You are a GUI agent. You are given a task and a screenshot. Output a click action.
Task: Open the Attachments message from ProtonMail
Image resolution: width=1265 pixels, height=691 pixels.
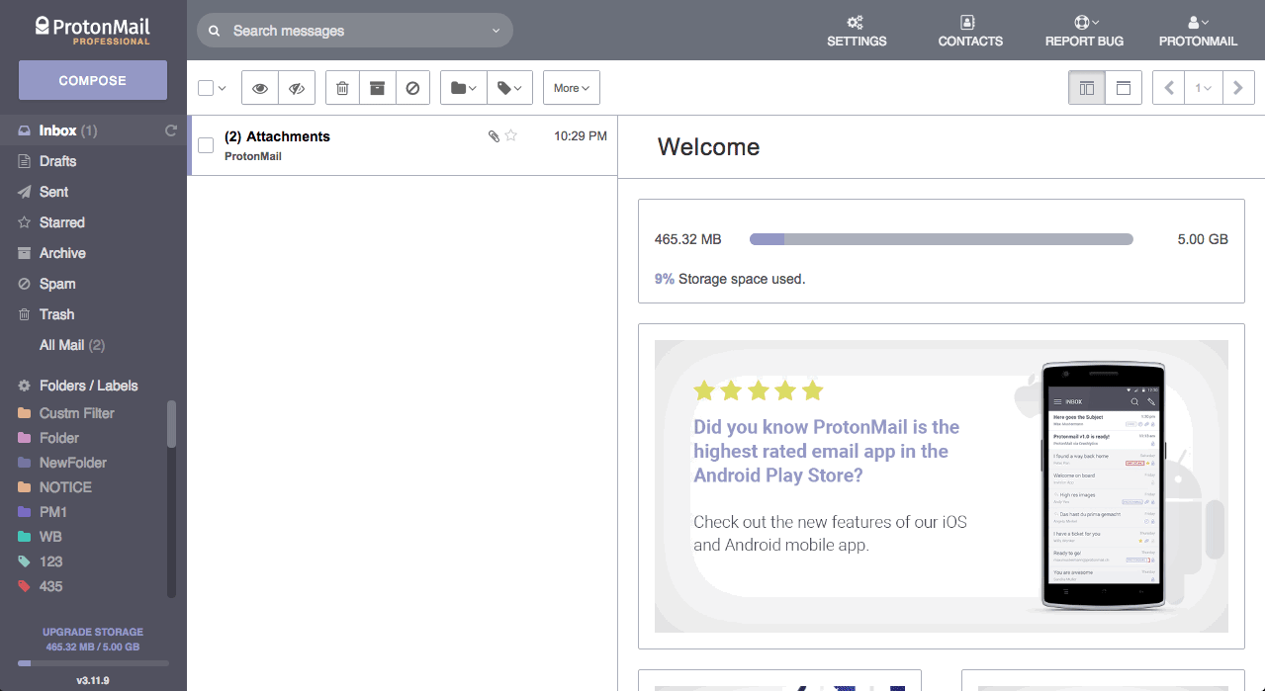point(403,145)
